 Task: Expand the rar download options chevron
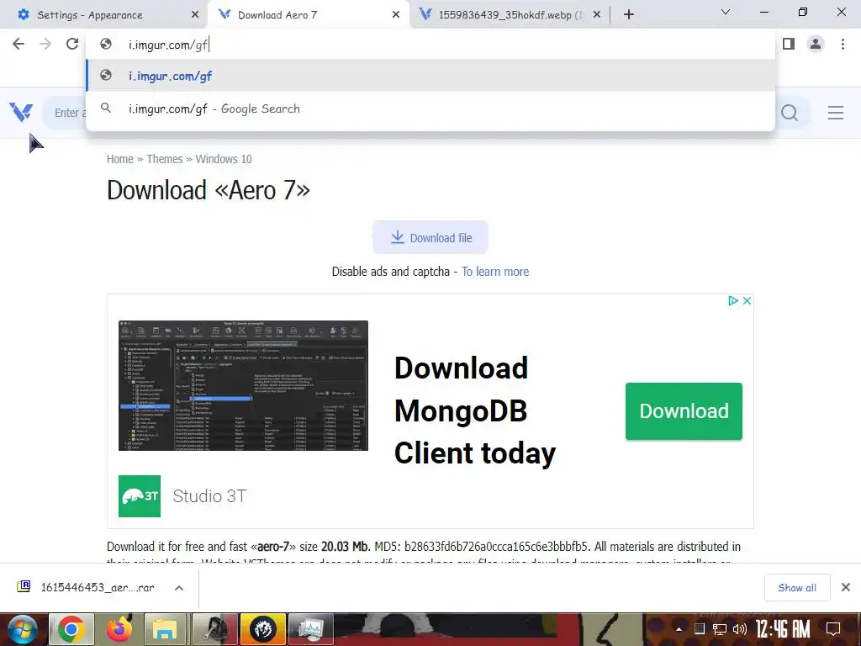point(179,588)
